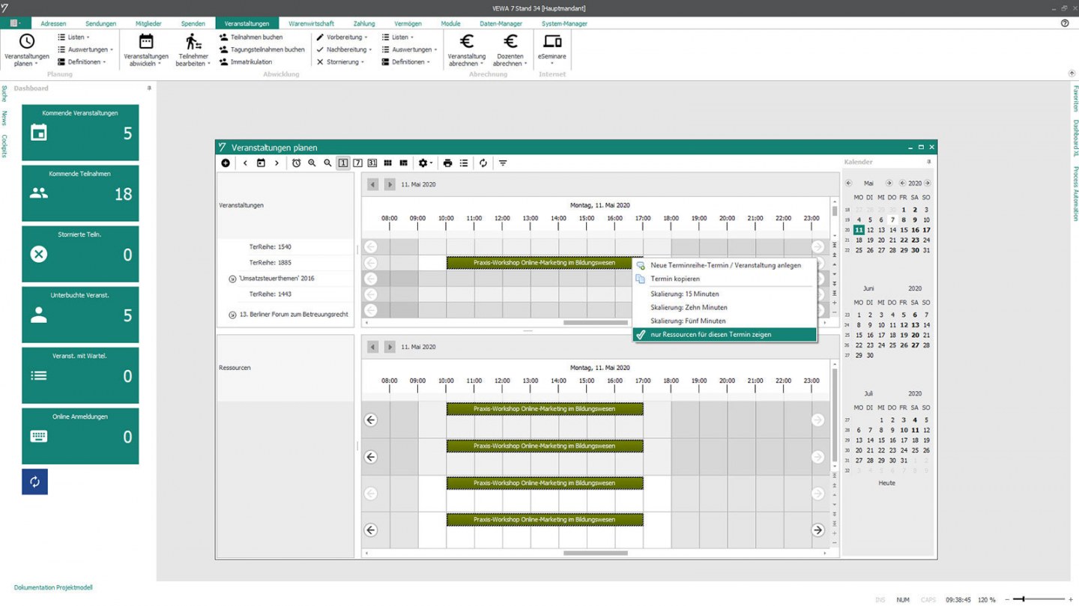1079x606 pixels.
Task: Open Stornierte Teiln. dashboard tile
Action: click(80, 254)
